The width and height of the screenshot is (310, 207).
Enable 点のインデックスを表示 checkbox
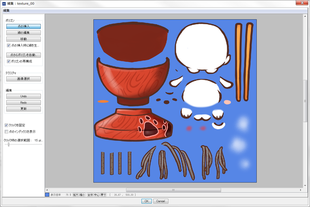(6, 132)
